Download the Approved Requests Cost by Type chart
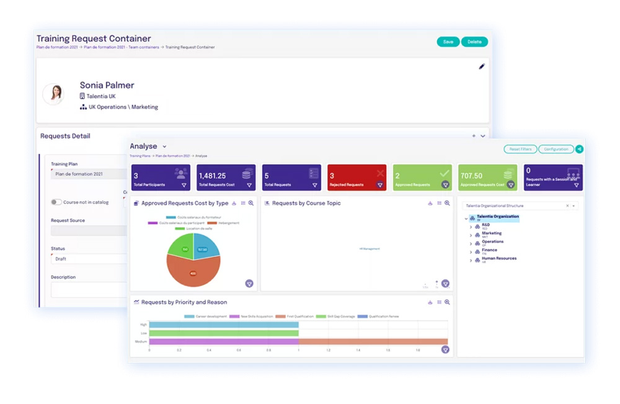This screenshot has width=620, height=404. pyautogui.click(x=234, y=203)
